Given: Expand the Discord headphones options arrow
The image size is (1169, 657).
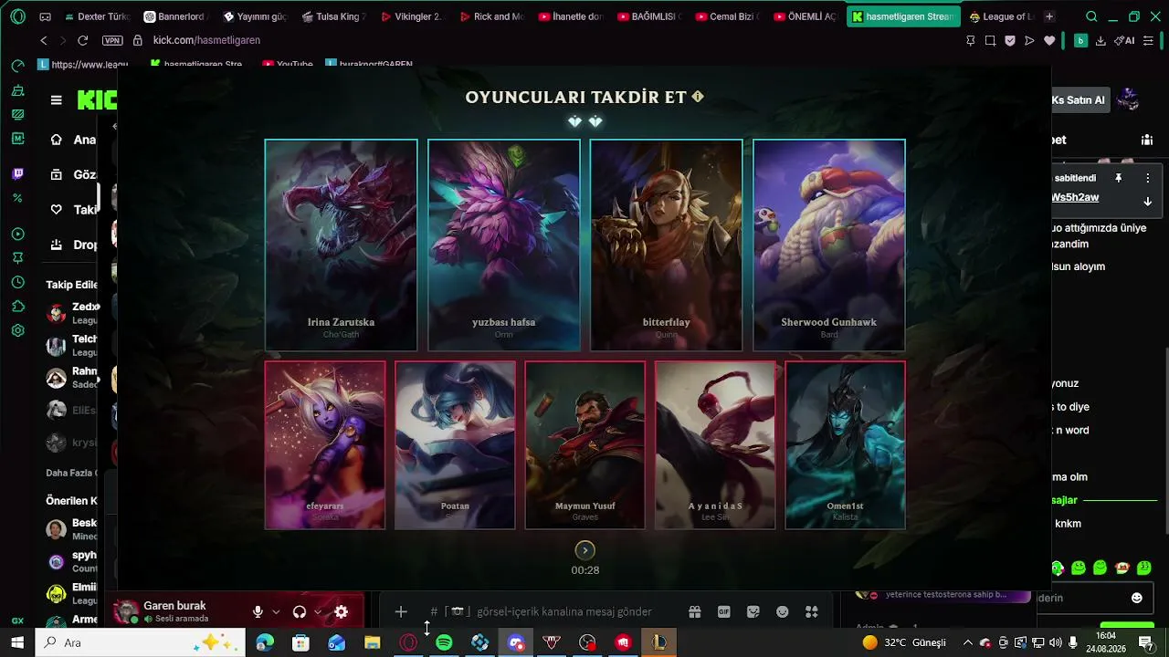Looking at the screenshot, I should [318, 612].
